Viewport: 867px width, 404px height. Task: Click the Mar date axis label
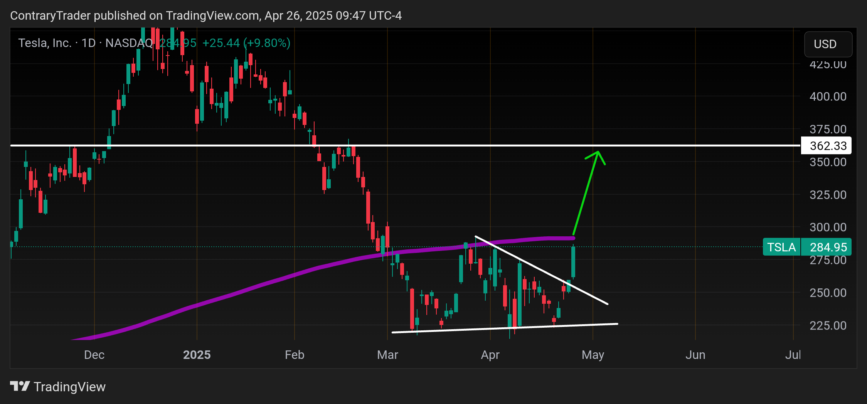[387, 355]
